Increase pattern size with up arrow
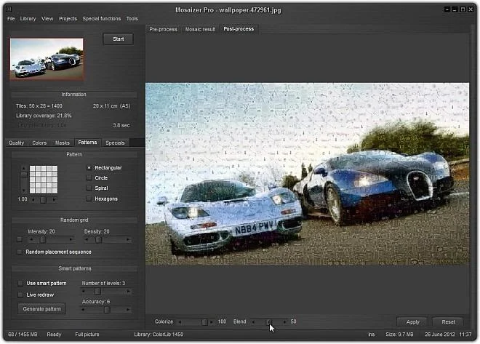The image size is (480, 344). click(x=23, y=168)
